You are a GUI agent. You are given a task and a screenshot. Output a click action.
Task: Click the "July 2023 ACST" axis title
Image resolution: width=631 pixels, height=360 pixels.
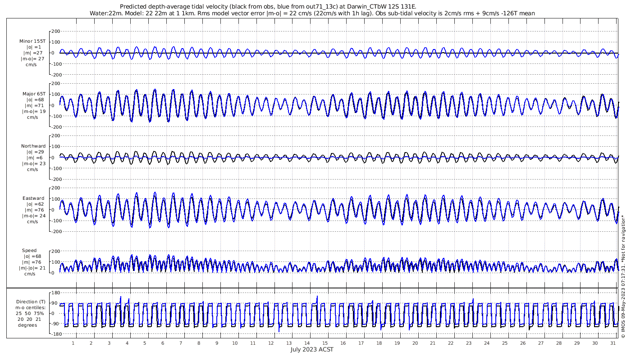tap(312, 350)
